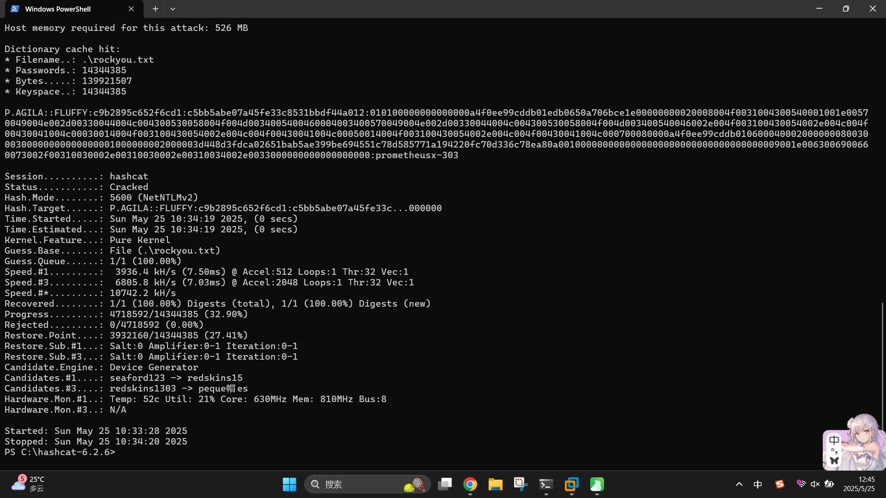Open VMware Workstation from taskbar
This screenshot has width=886, height=498.
click(x=572, y=484)
